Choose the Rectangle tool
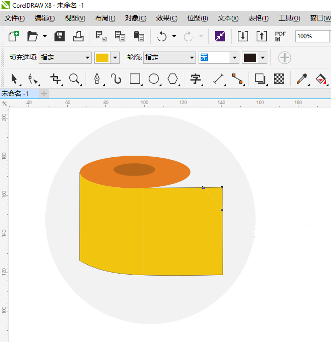Viewport: 331px width, 342px height. 135,79
